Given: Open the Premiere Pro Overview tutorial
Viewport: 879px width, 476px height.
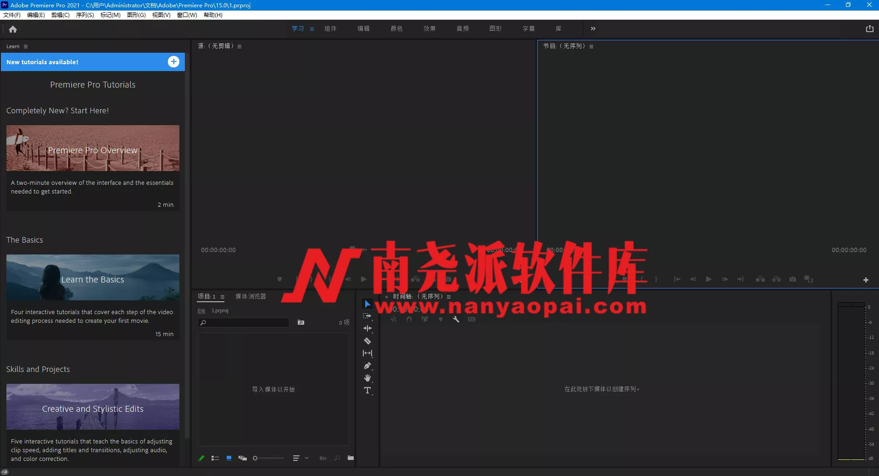Looking at the screenshot, I should click(93, 148).
